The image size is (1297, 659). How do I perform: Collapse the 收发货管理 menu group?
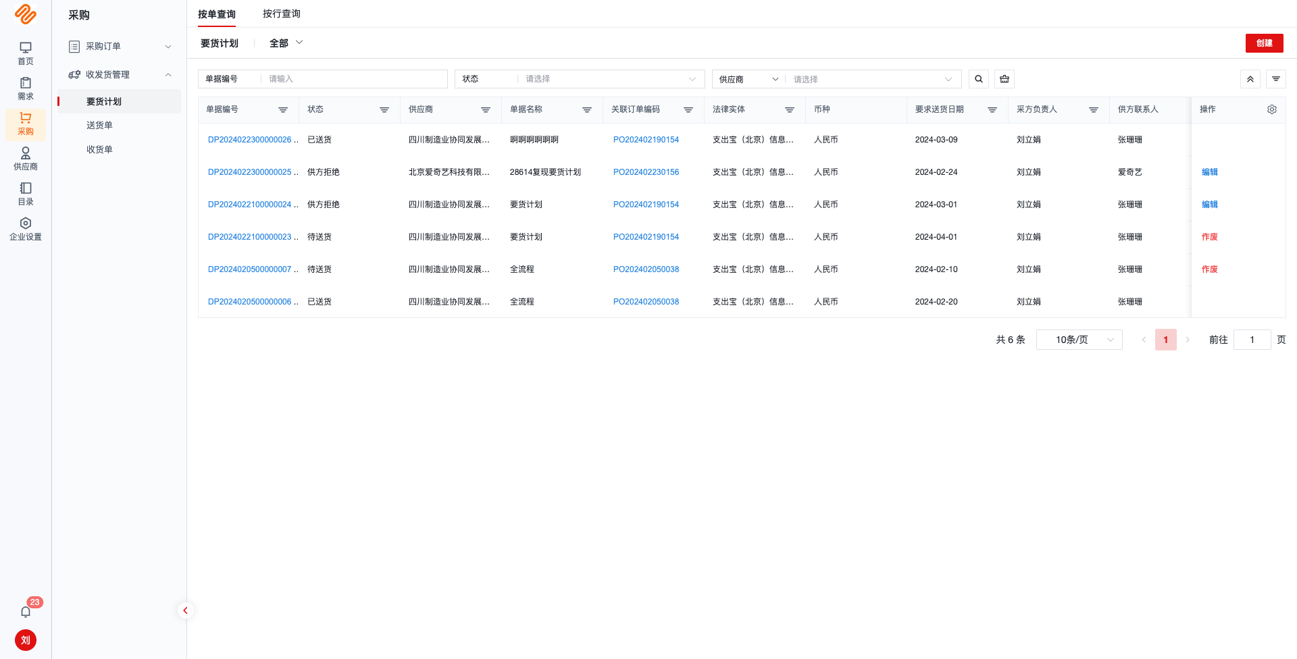click(x=120, y=75)
